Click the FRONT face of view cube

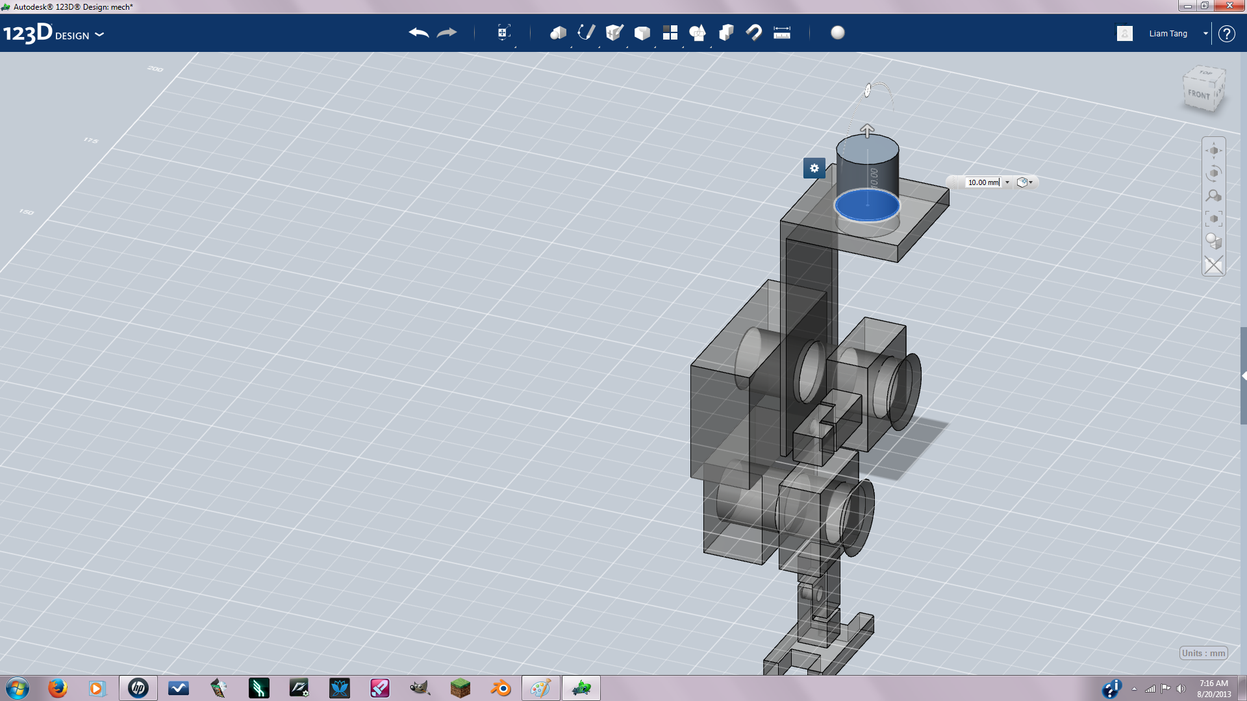pos(1199,95)
